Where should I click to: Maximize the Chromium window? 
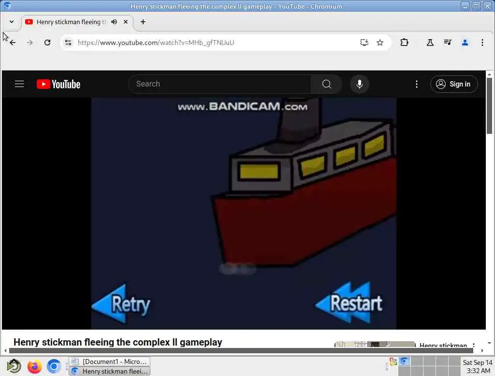tap(476, 6)
